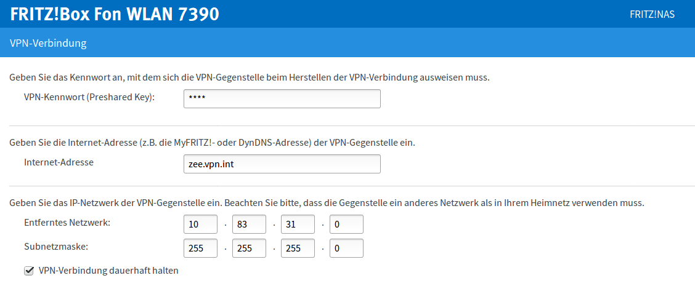Click the Internet-Adresse label

pos(59,162)
